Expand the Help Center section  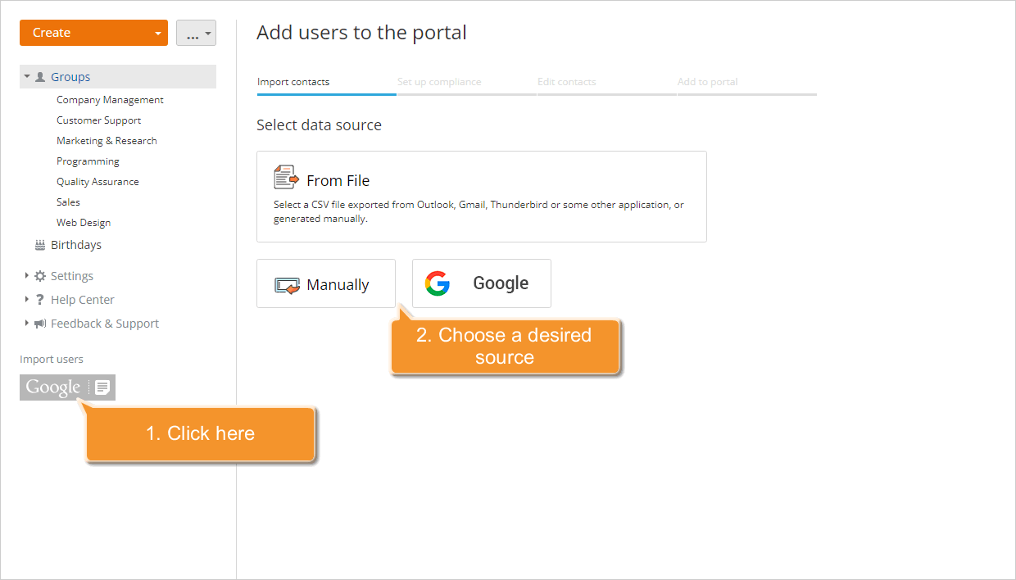click(26, 299)
